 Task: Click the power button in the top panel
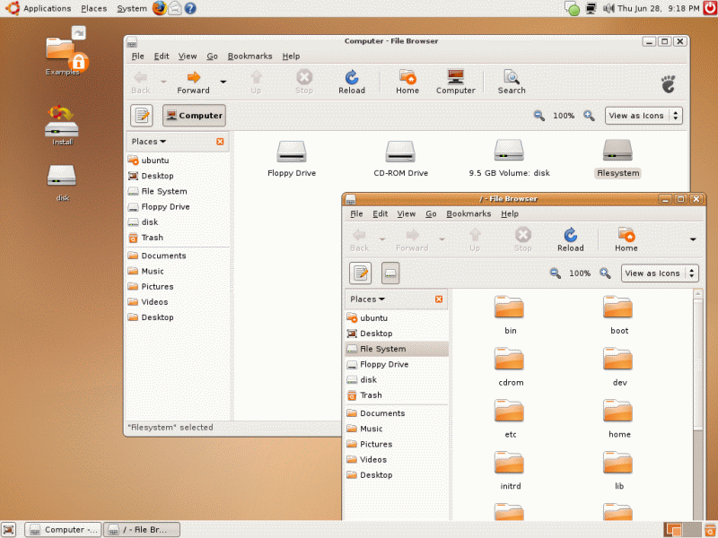click(710, 8)
